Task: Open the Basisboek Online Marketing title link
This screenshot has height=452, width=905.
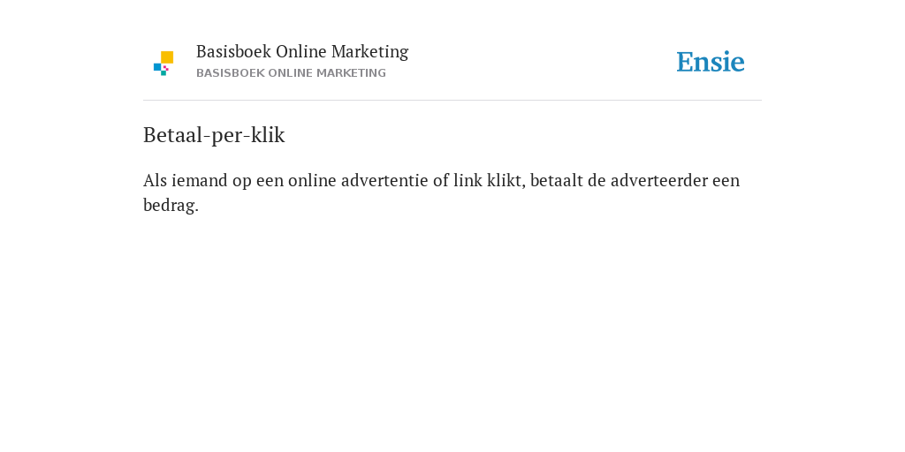Action: tap(302, 51)
